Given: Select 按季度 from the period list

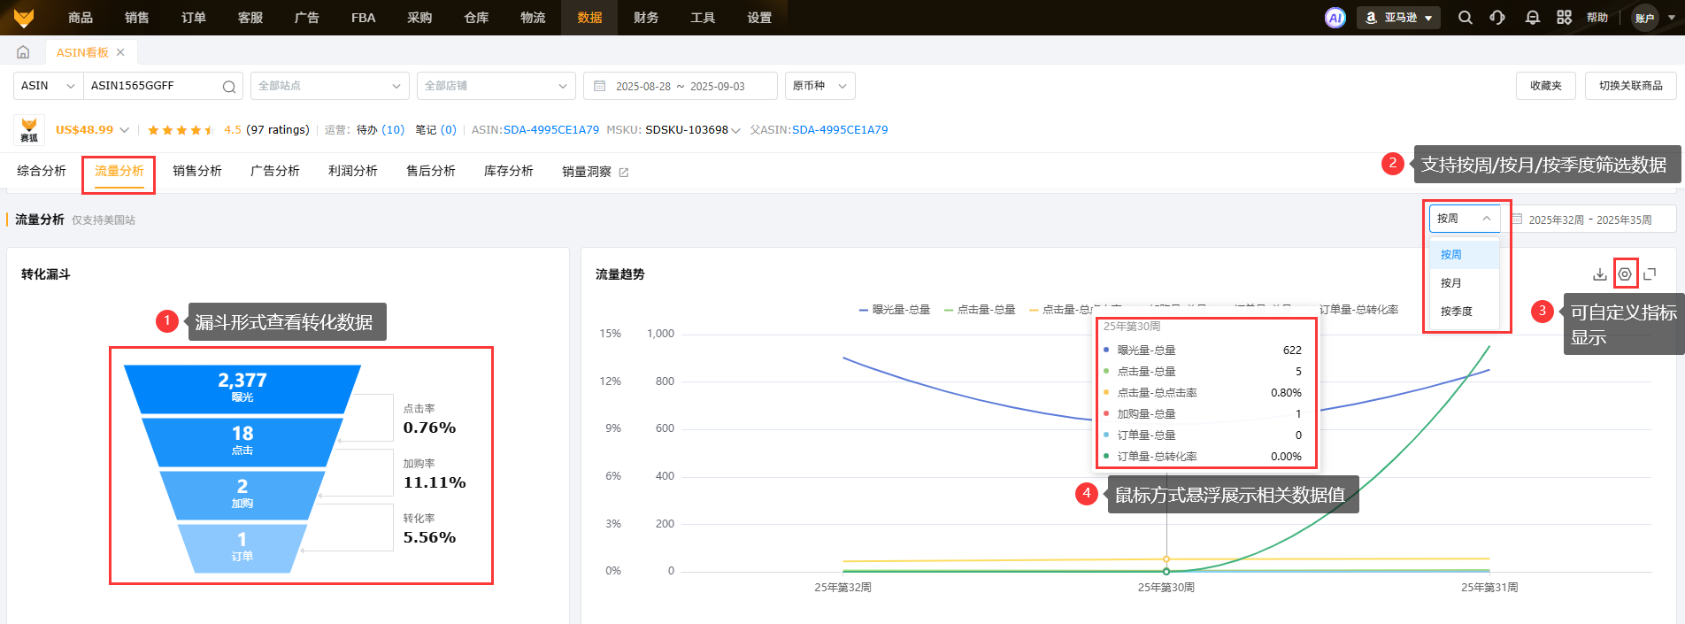Looking at the screenshot, I should coord(1457,312).
